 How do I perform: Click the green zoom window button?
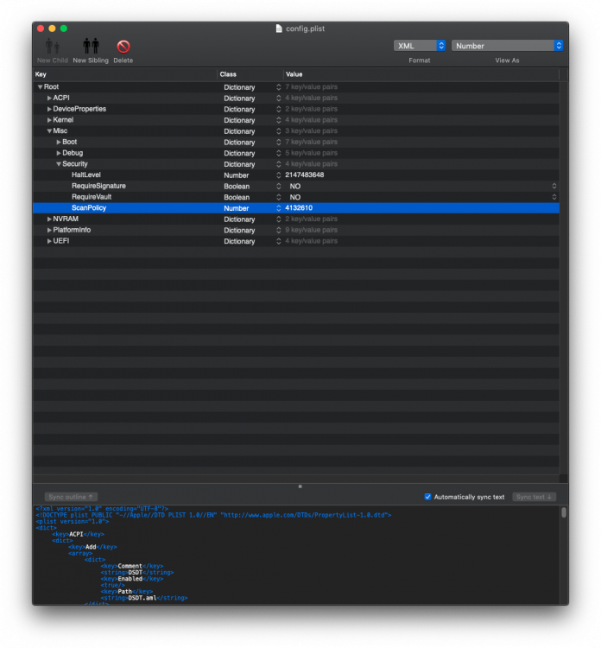coord(64,29)
